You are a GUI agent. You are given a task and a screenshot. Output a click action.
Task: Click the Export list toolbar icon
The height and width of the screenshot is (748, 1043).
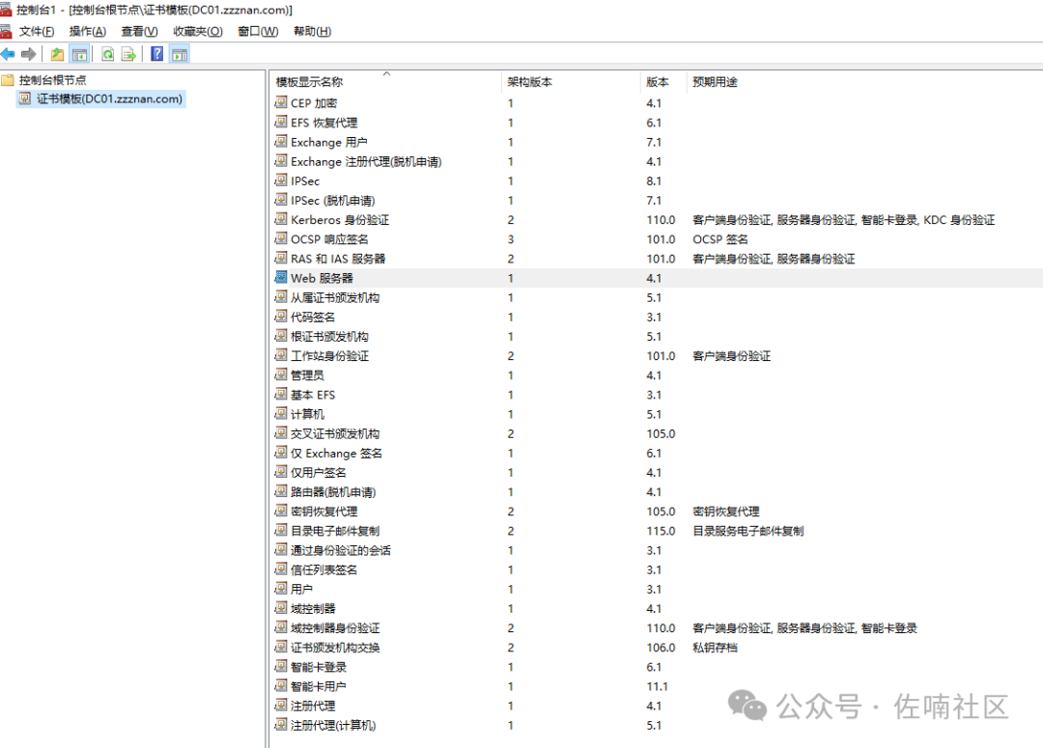click(x=128, y=54)
